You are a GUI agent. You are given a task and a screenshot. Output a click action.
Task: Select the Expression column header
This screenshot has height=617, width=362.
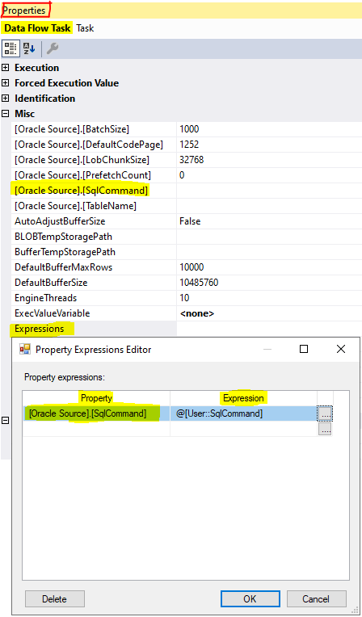pyautogui.click(x=243, y=398)
